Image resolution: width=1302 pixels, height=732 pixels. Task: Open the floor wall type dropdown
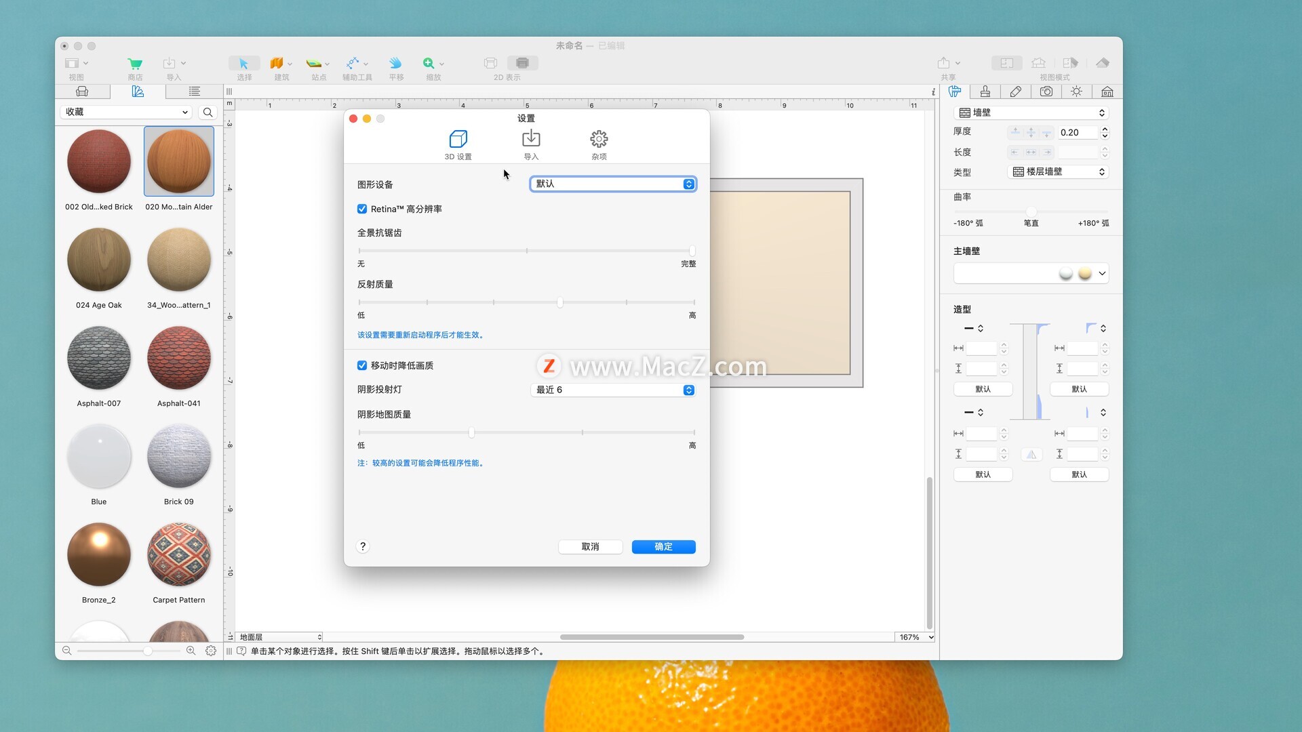[1058, 172]
